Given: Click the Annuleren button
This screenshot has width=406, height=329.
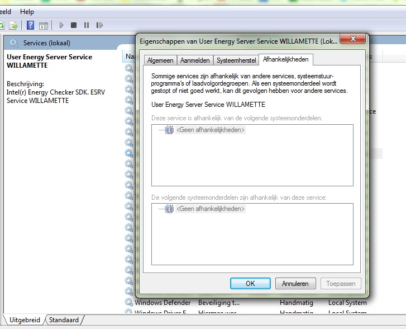Looking at the screenshot, I should (295, 283).
